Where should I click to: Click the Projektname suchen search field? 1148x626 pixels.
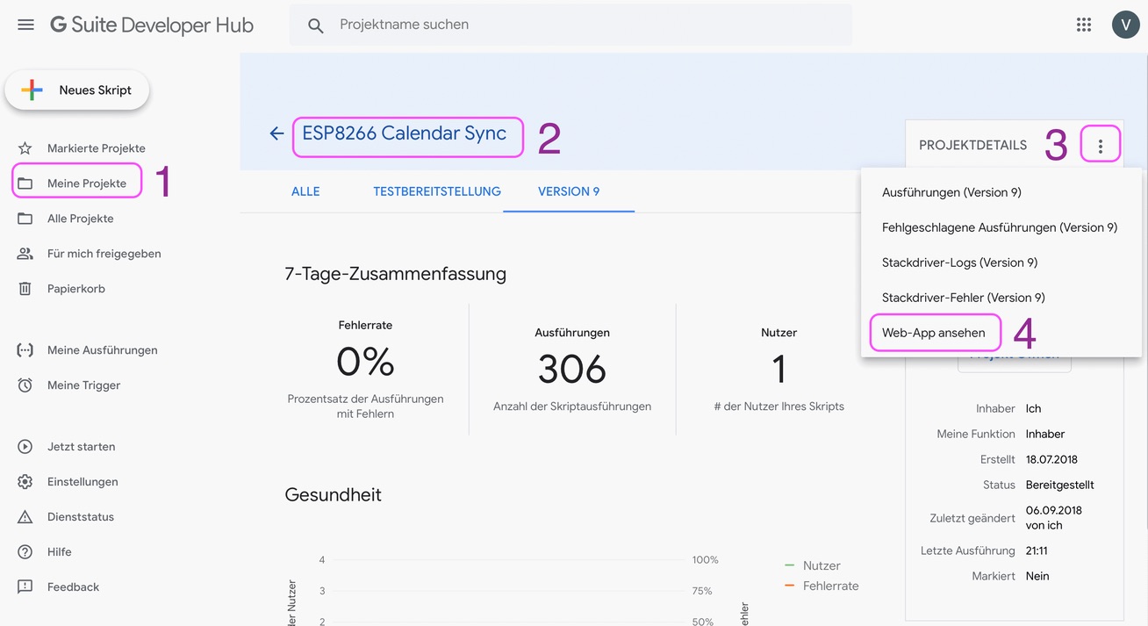tap(579, 25)
